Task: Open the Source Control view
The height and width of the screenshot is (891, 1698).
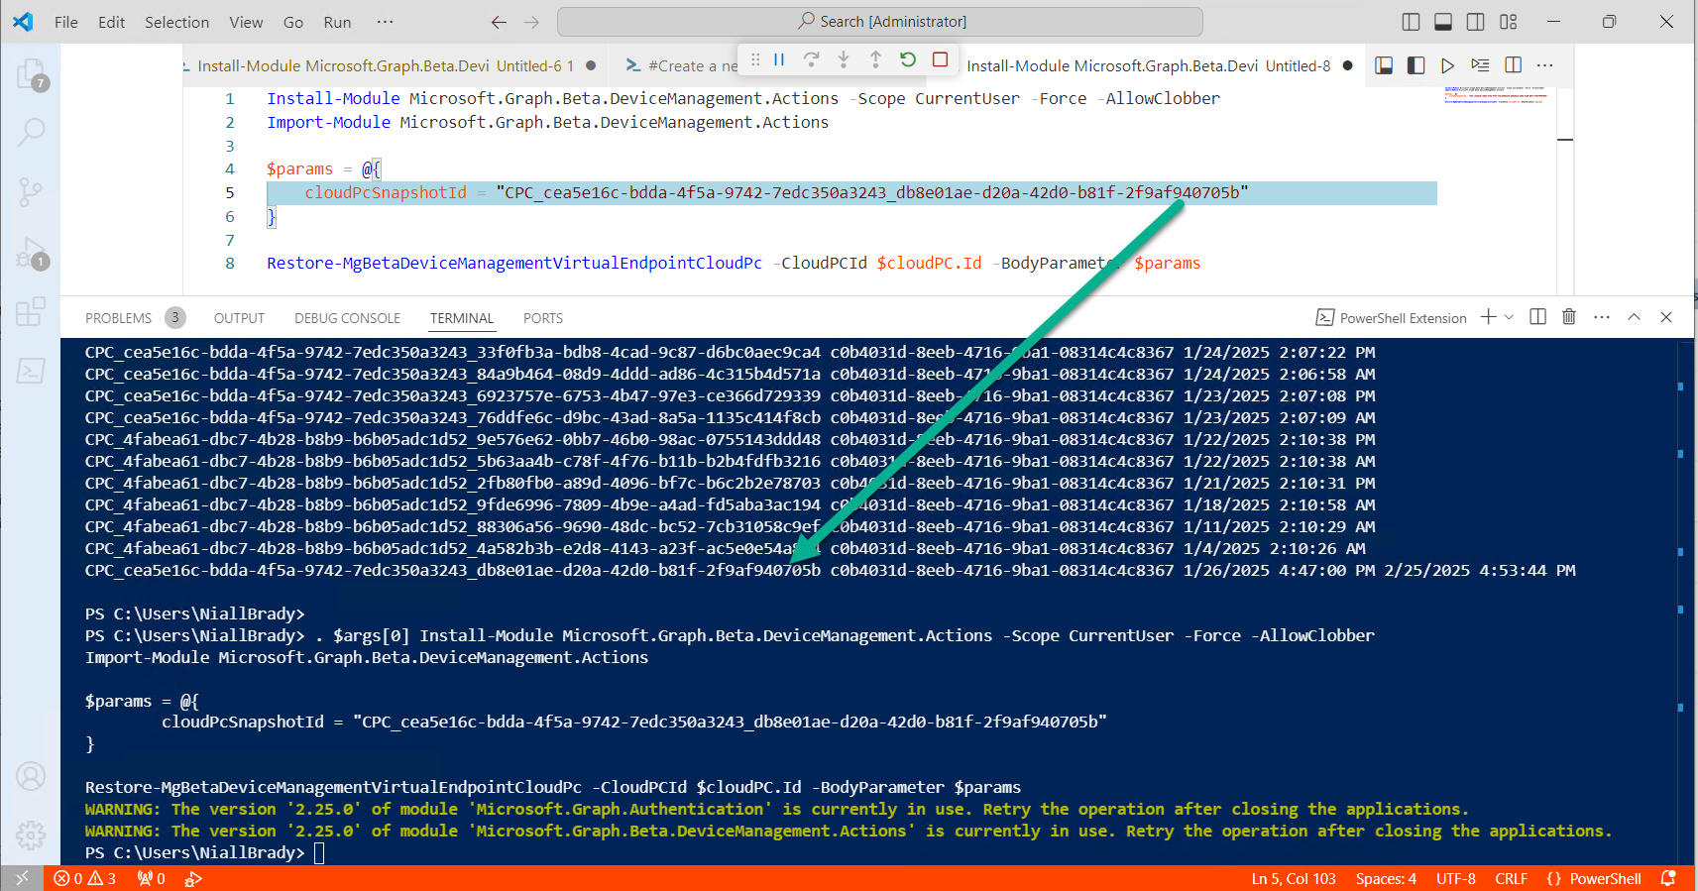Action: (x=31, y=191)
